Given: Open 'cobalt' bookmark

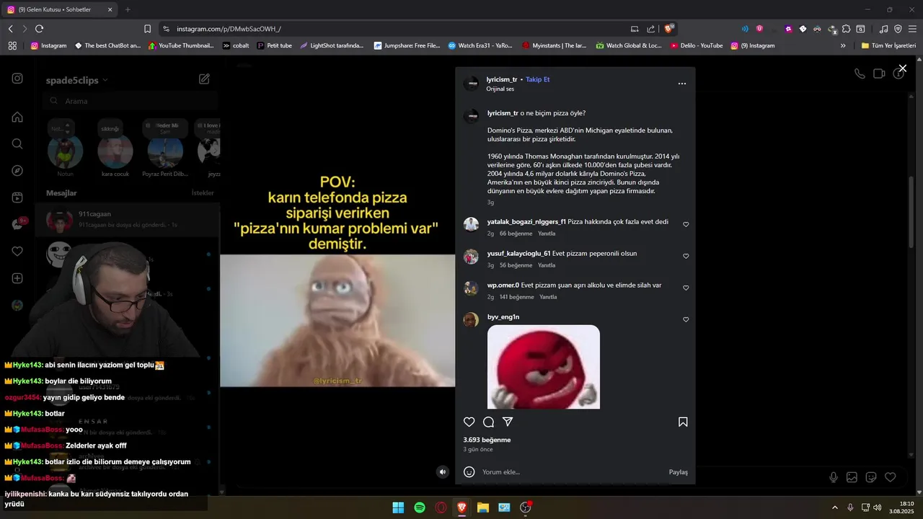Looking at the screenshot, I should click(236, 45).
